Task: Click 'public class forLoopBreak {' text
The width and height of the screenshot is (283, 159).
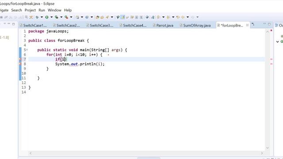Action: pyautogui.click(x=58, y=41)
